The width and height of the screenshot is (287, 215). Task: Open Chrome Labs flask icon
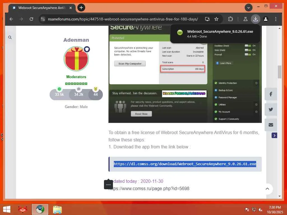click(246, 19)
